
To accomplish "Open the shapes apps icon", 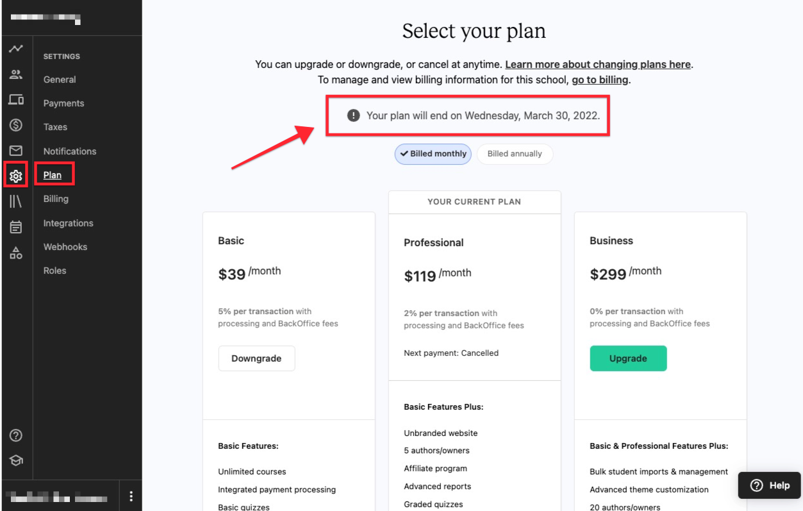I will point(16,253).
